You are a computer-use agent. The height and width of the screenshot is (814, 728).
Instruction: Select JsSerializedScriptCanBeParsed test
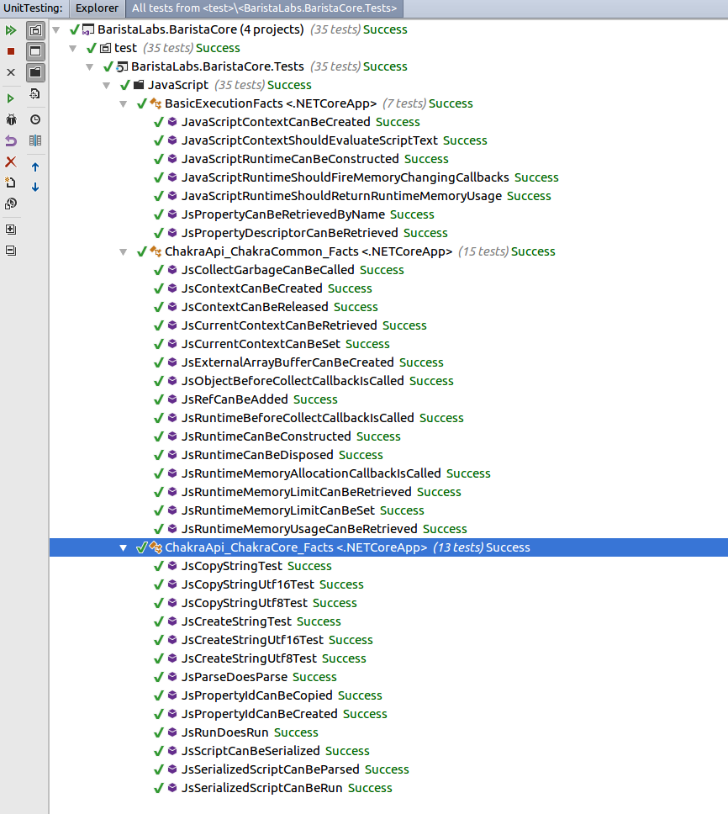[x=271, y=769]
